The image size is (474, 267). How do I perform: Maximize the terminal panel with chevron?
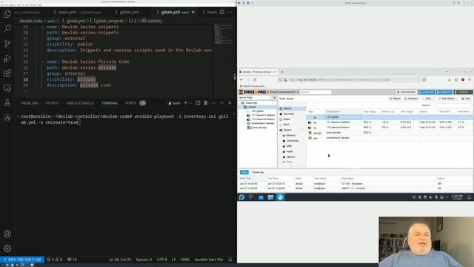tap(221, 103)
